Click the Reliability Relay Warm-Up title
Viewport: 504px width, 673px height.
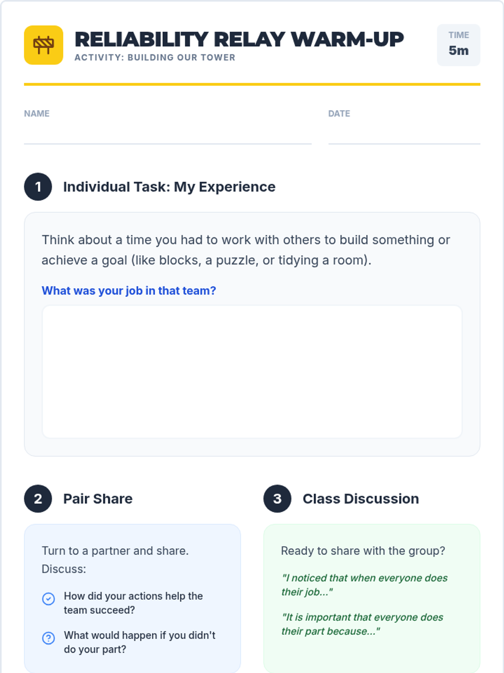239,40
